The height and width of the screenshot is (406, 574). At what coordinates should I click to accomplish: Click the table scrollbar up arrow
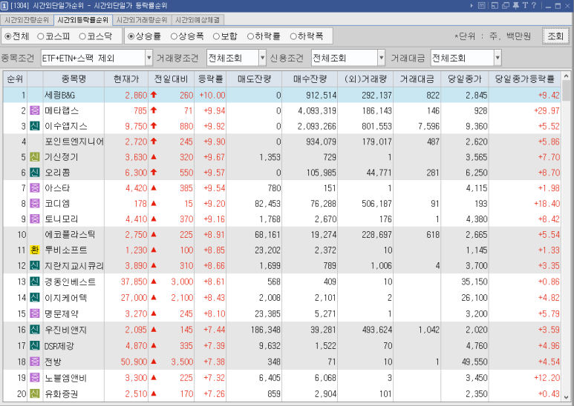click(x=566, y=76)
